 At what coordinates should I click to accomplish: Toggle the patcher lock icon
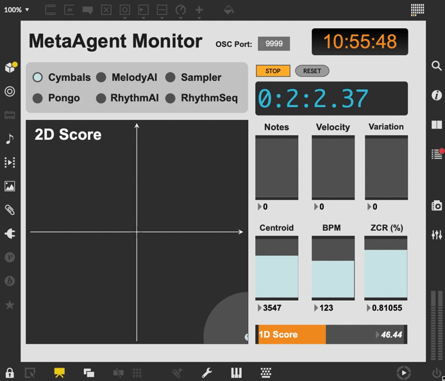10,373
